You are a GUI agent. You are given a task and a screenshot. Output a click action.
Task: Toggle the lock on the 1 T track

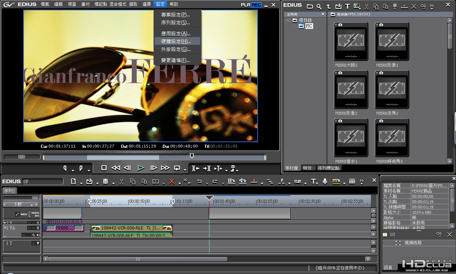[x=33, y=243]
